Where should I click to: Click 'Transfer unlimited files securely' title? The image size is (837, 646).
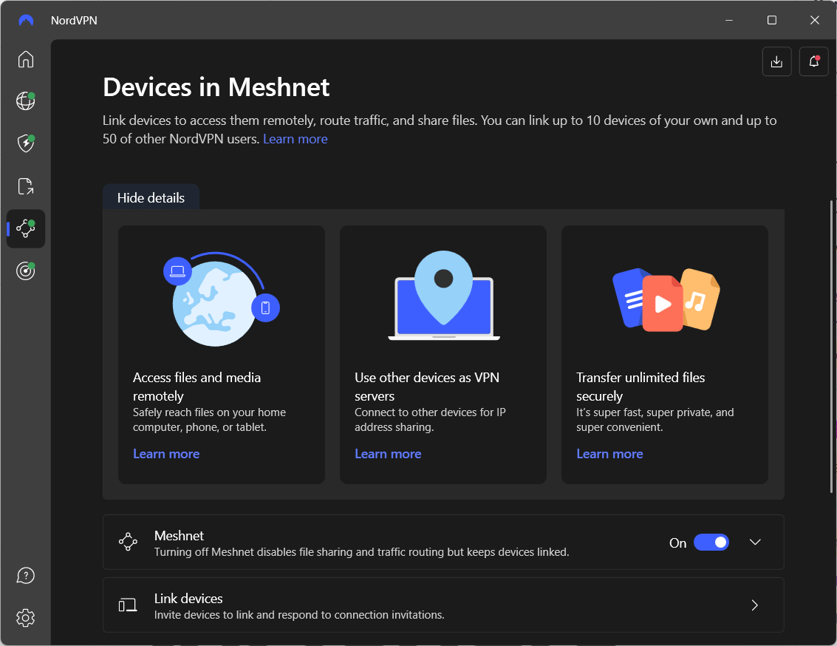click(x=640, y=387)
